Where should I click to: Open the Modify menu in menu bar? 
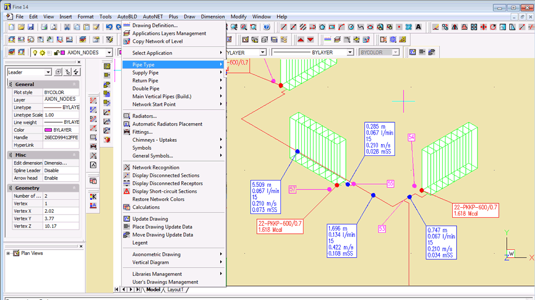click(x=239, y=16)
